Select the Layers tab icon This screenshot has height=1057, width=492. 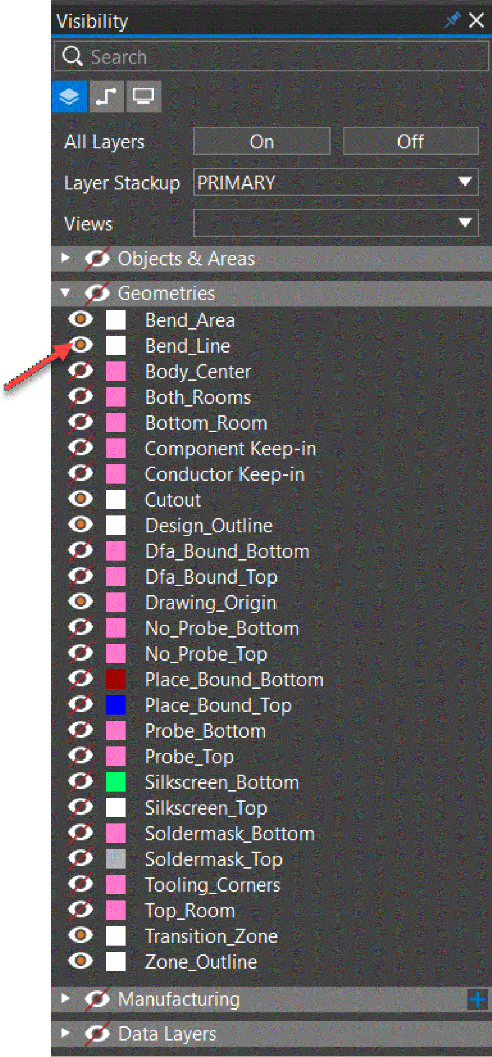[x=69, y=97]
